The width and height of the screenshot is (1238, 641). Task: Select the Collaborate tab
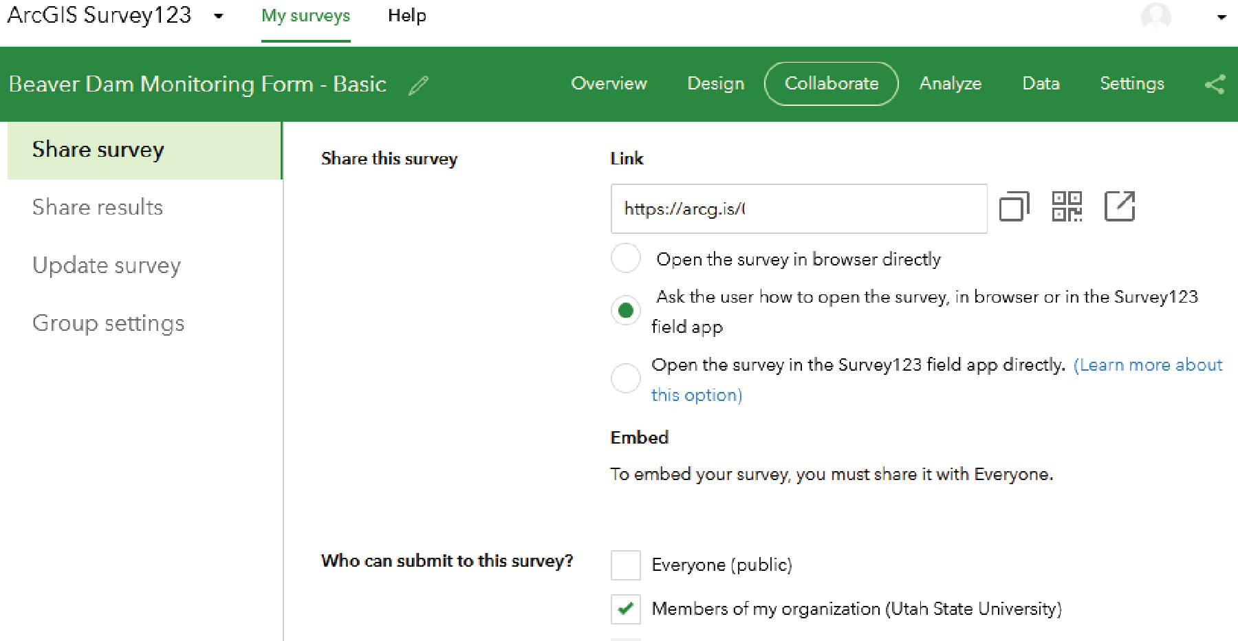[x=832, y=84]
